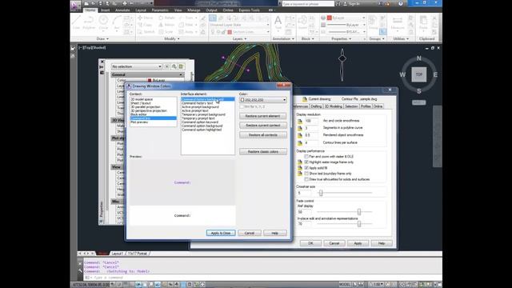Expand the Layers panel flyout
Screen dimensions: 512x288
(239, 39)
